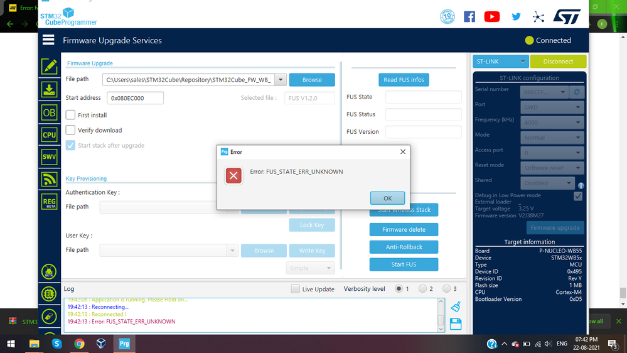Viewport: 627px width, 353px height.
Task: Click the error dialog red X icon
Action: [x=233, y=176]
